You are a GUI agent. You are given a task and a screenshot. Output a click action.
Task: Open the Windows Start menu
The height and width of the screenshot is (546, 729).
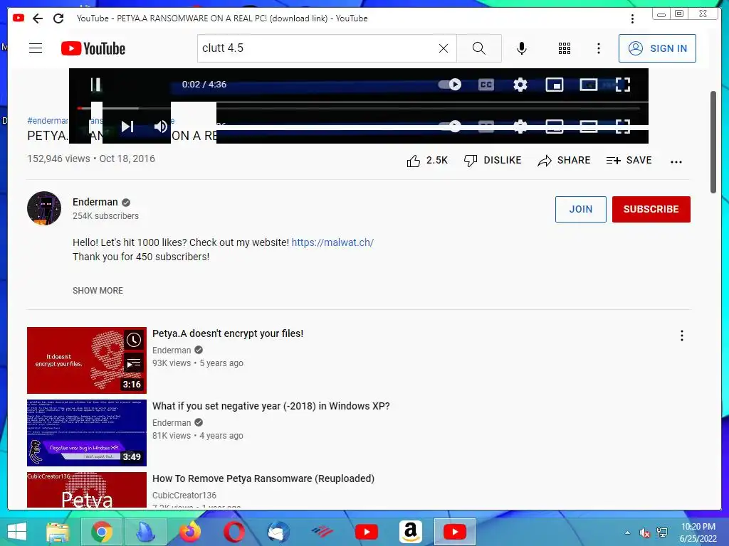click(17, 532)
